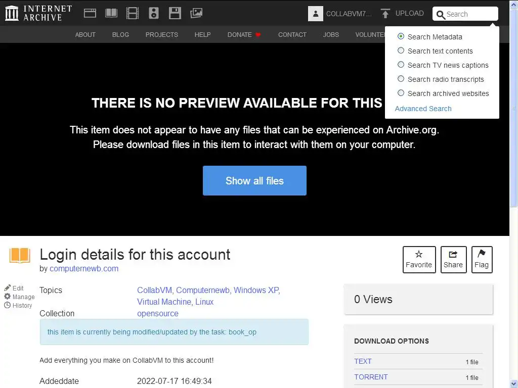The width and height of the screenshot is (518, 388).
Task: Click the page title 'Login details for this account'
Action: coord(135,255)
